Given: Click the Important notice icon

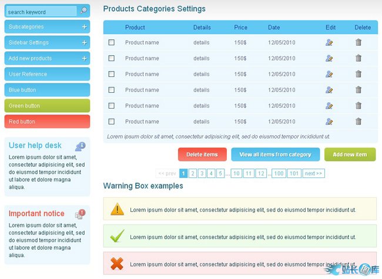Looking at the screenshot, I should (x=81, y=214).
